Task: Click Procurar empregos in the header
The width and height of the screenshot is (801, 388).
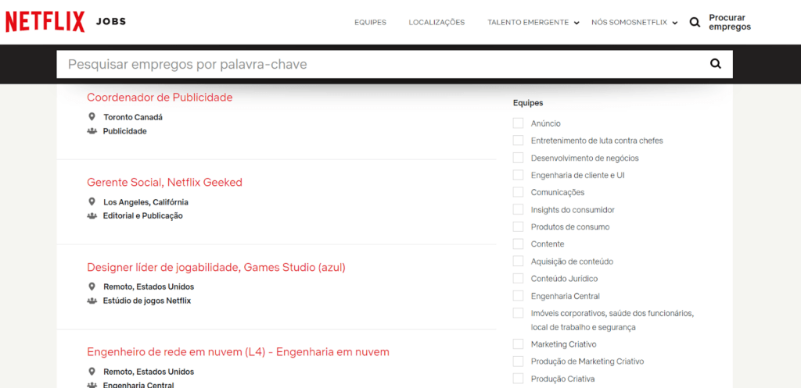Action: click(730, 23)
